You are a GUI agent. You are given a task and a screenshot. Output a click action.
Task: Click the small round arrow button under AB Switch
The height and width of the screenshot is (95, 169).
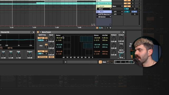(110, 25)
